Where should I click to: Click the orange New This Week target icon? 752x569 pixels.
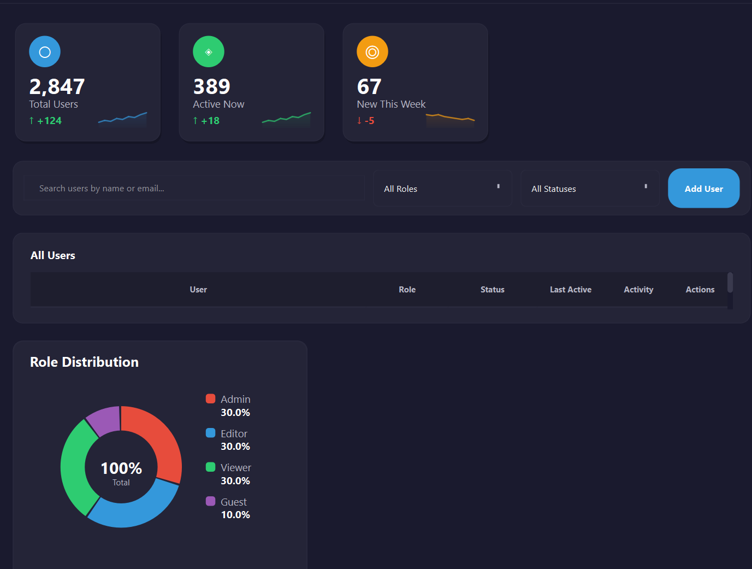[x=372, y=51]
